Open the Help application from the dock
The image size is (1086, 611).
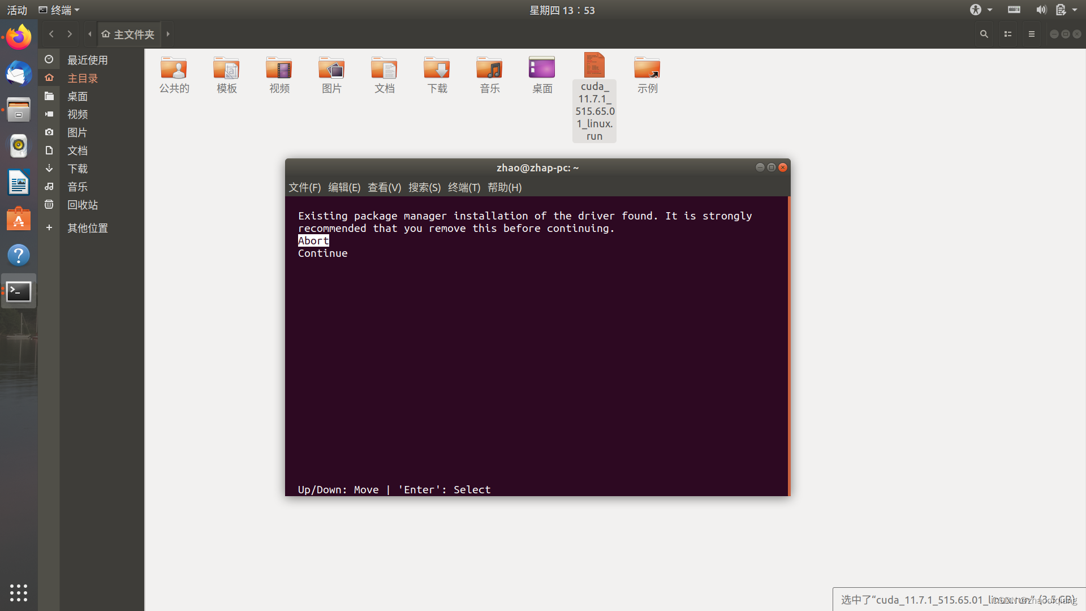pos(19,255)
